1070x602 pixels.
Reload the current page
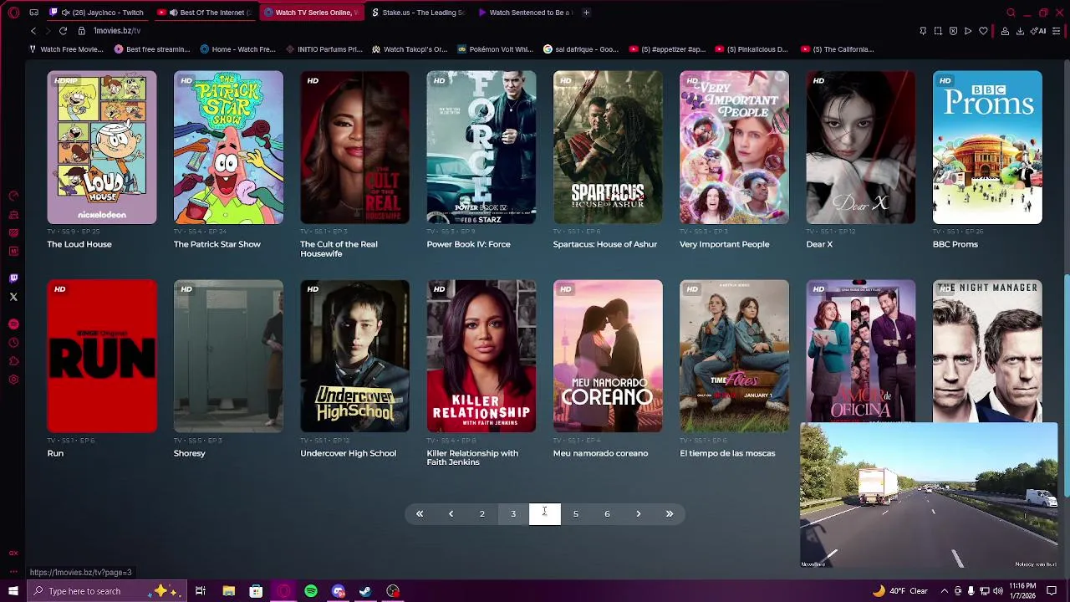pos(63,31)
